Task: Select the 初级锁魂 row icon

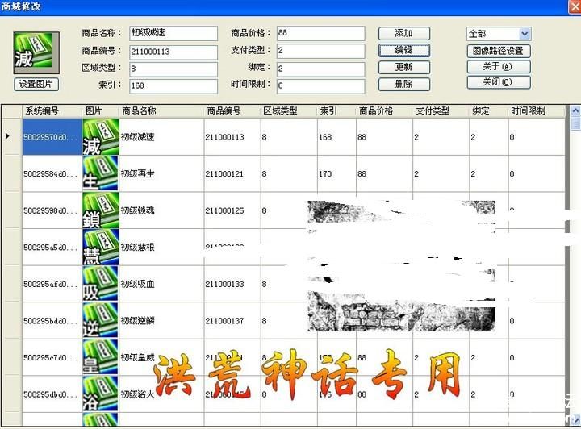Action: pyautogui.click(x=100, y=210)
